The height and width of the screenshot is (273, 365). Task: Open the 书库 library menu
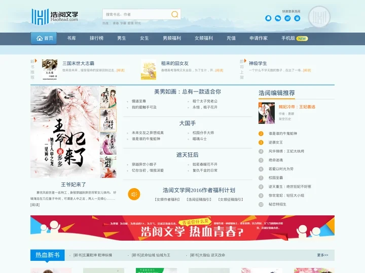pos(71,38)
